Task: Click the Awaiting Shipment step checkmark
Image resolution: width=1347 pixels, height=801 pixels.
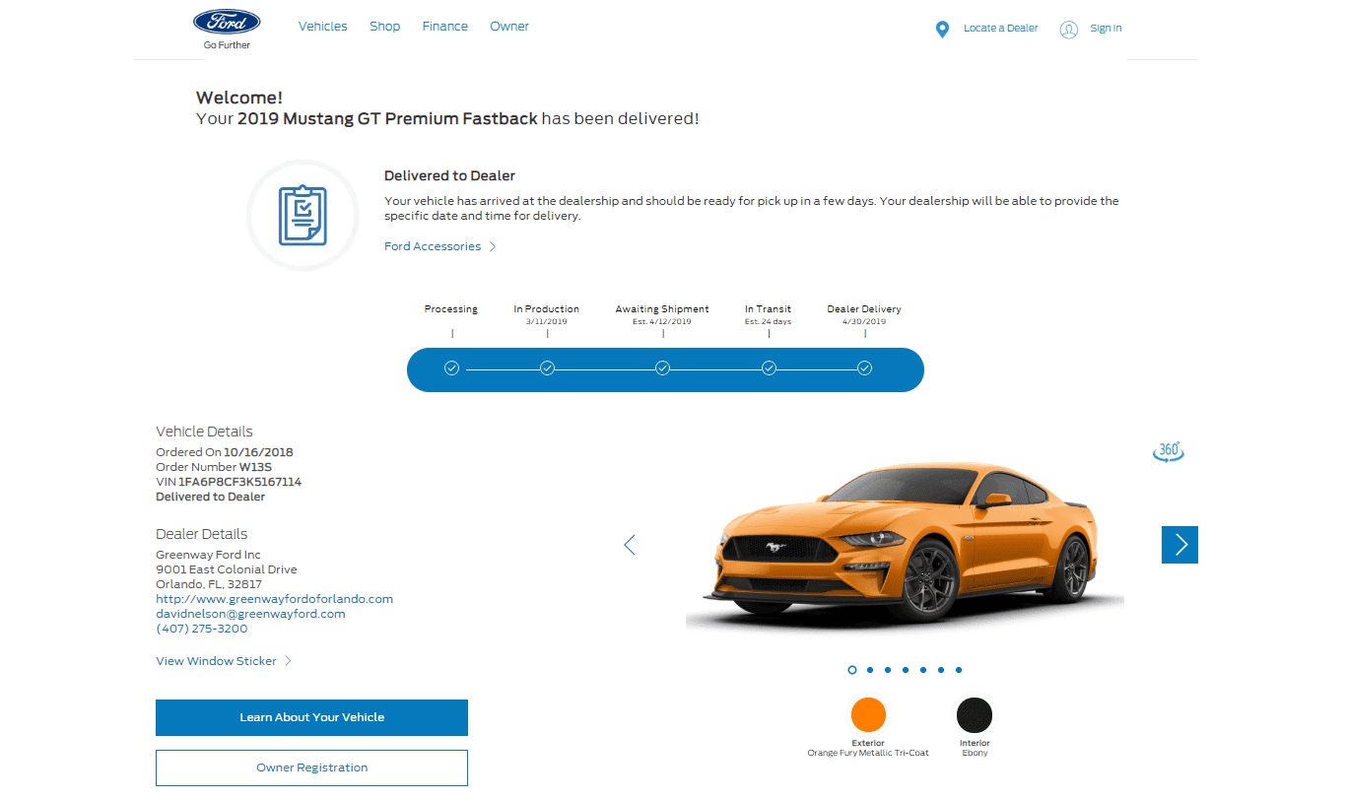Action: pyautogui.click(x=662, y=368)
